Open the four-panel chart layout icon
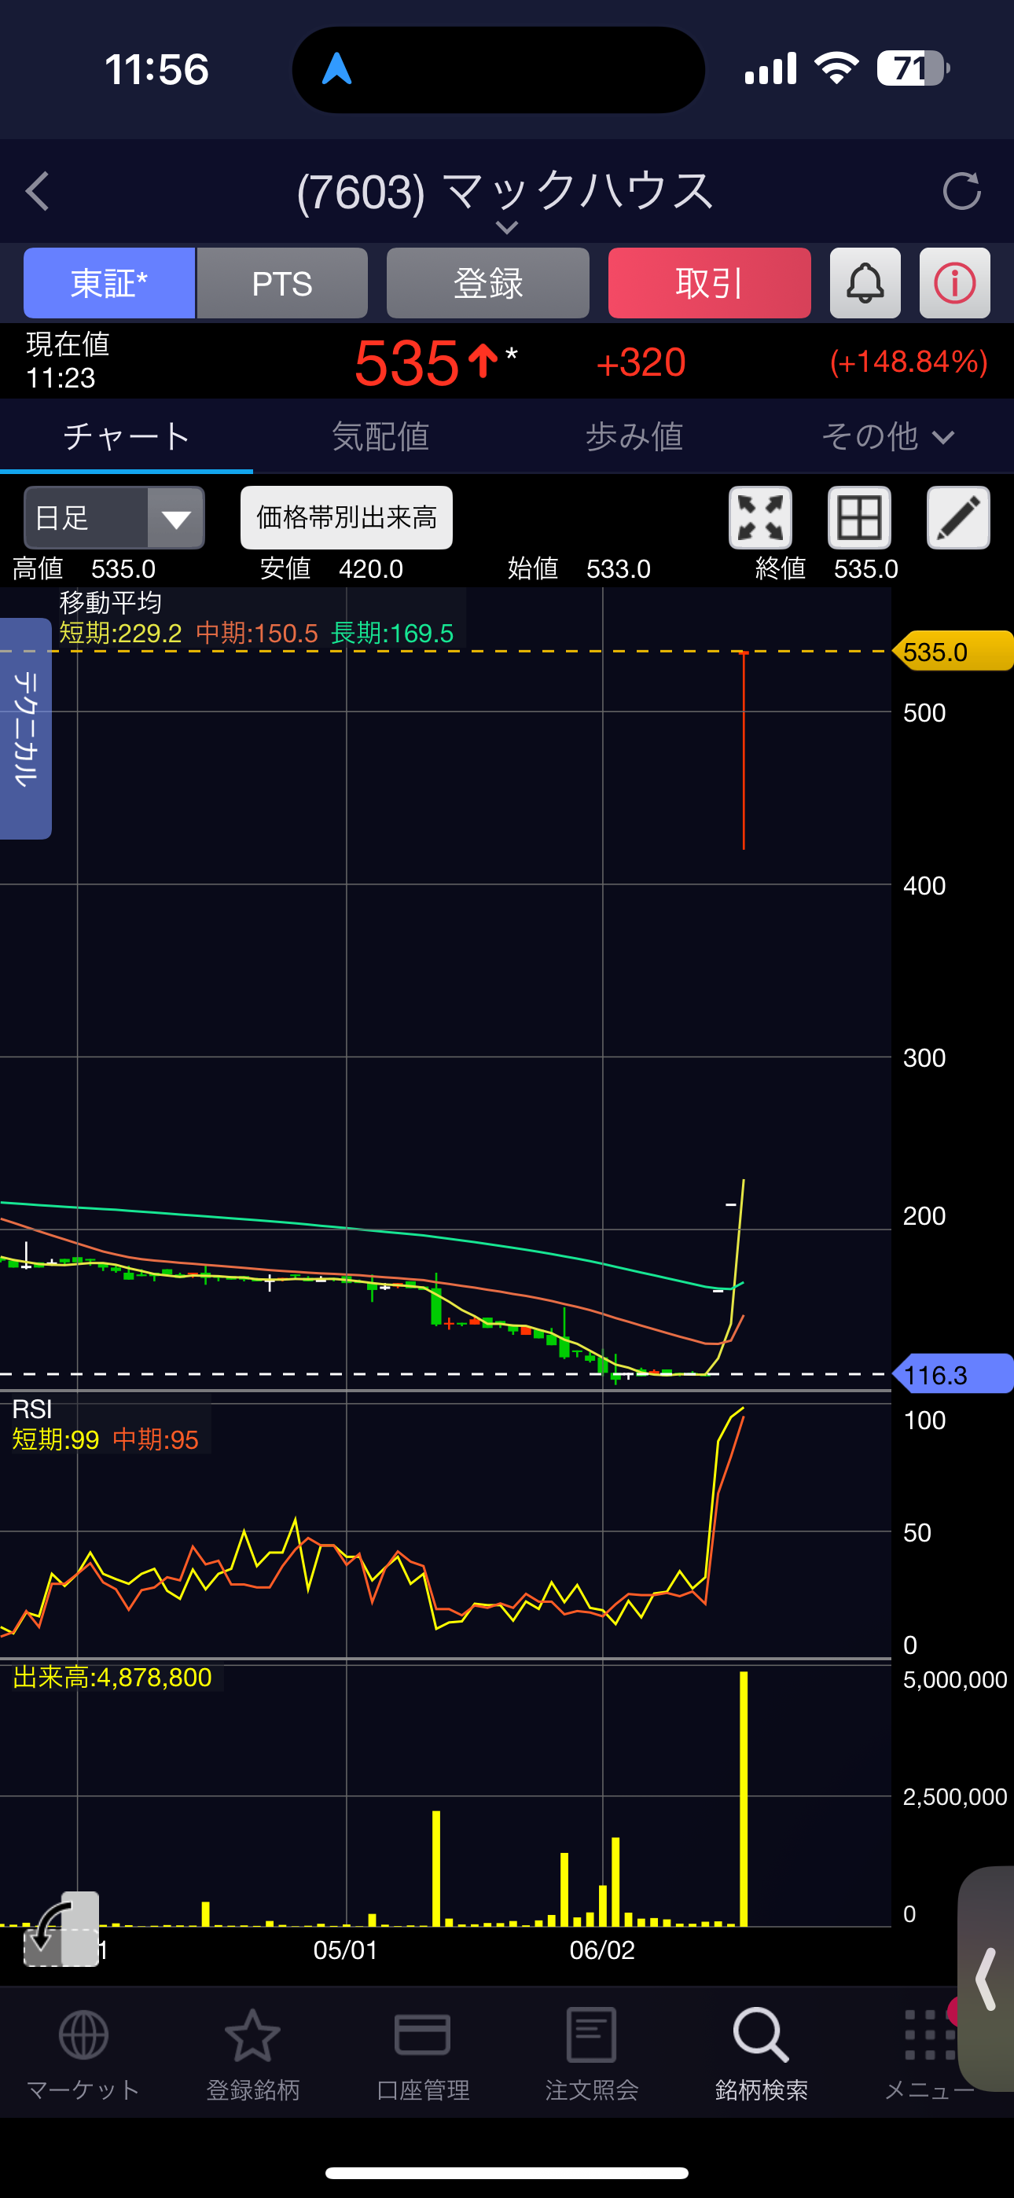The height and width of the screenshot is (2198, 1014). (x=859, y=518)
